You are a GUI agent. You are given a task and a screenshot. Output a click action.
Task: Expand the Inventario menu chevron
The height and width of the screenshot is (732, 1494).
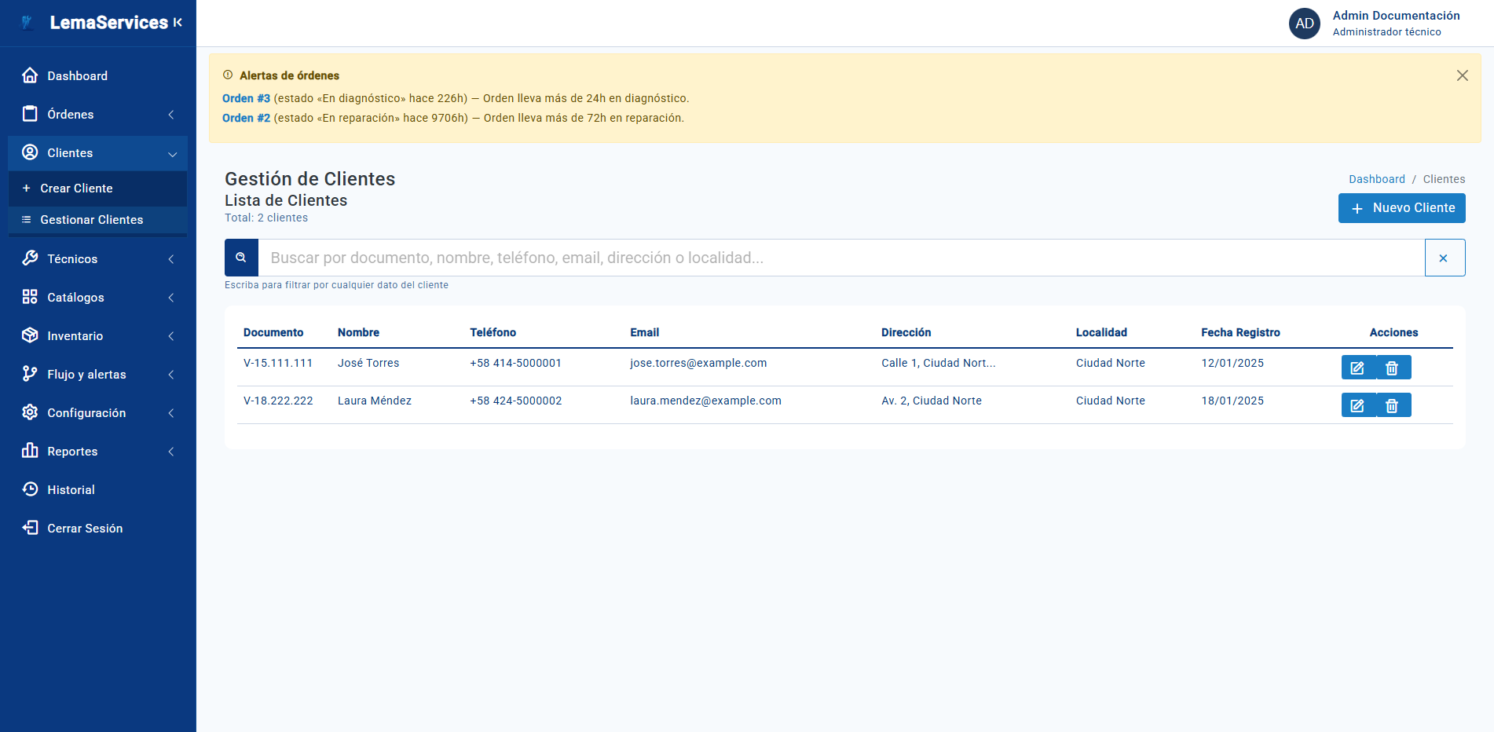171,336
